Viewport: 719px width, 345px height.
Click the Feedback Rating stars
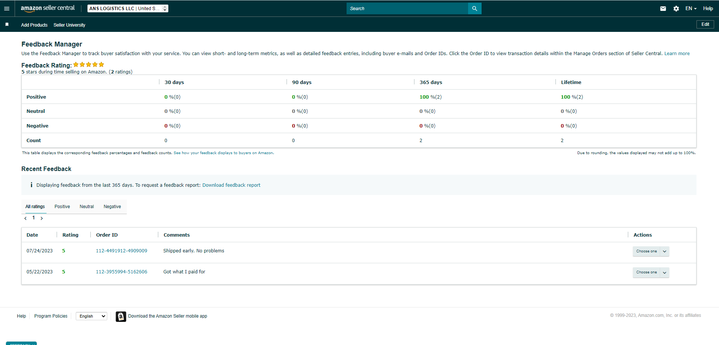89,64
